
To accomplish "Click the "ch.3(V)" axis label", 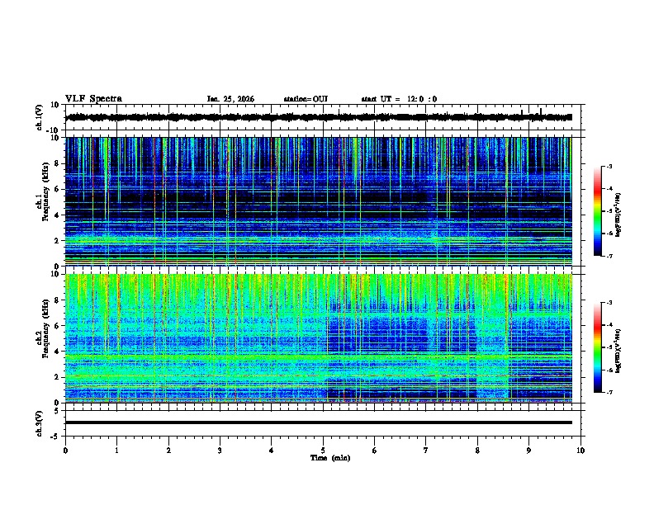I will pyautogui.click(x=40, y=424).
